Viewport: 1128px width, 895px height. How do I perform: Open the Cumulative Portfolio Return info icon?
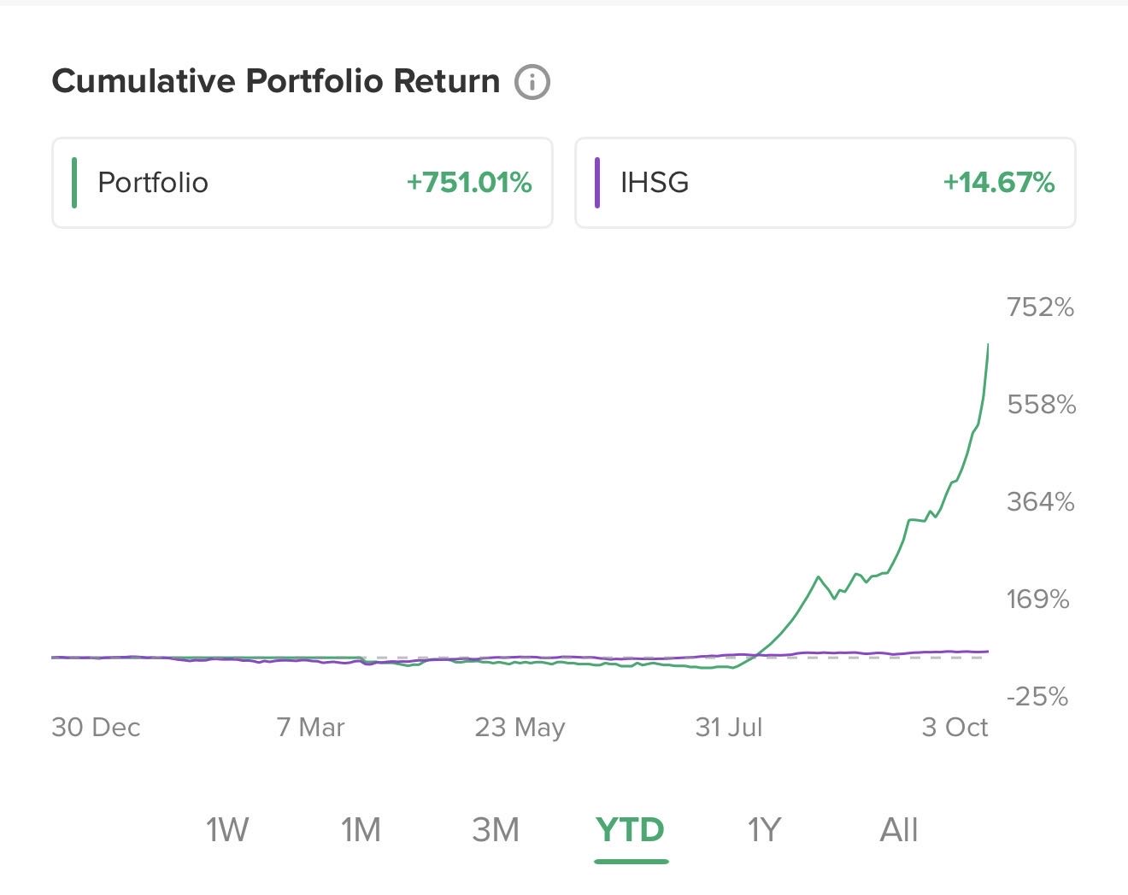click(532, 82)
